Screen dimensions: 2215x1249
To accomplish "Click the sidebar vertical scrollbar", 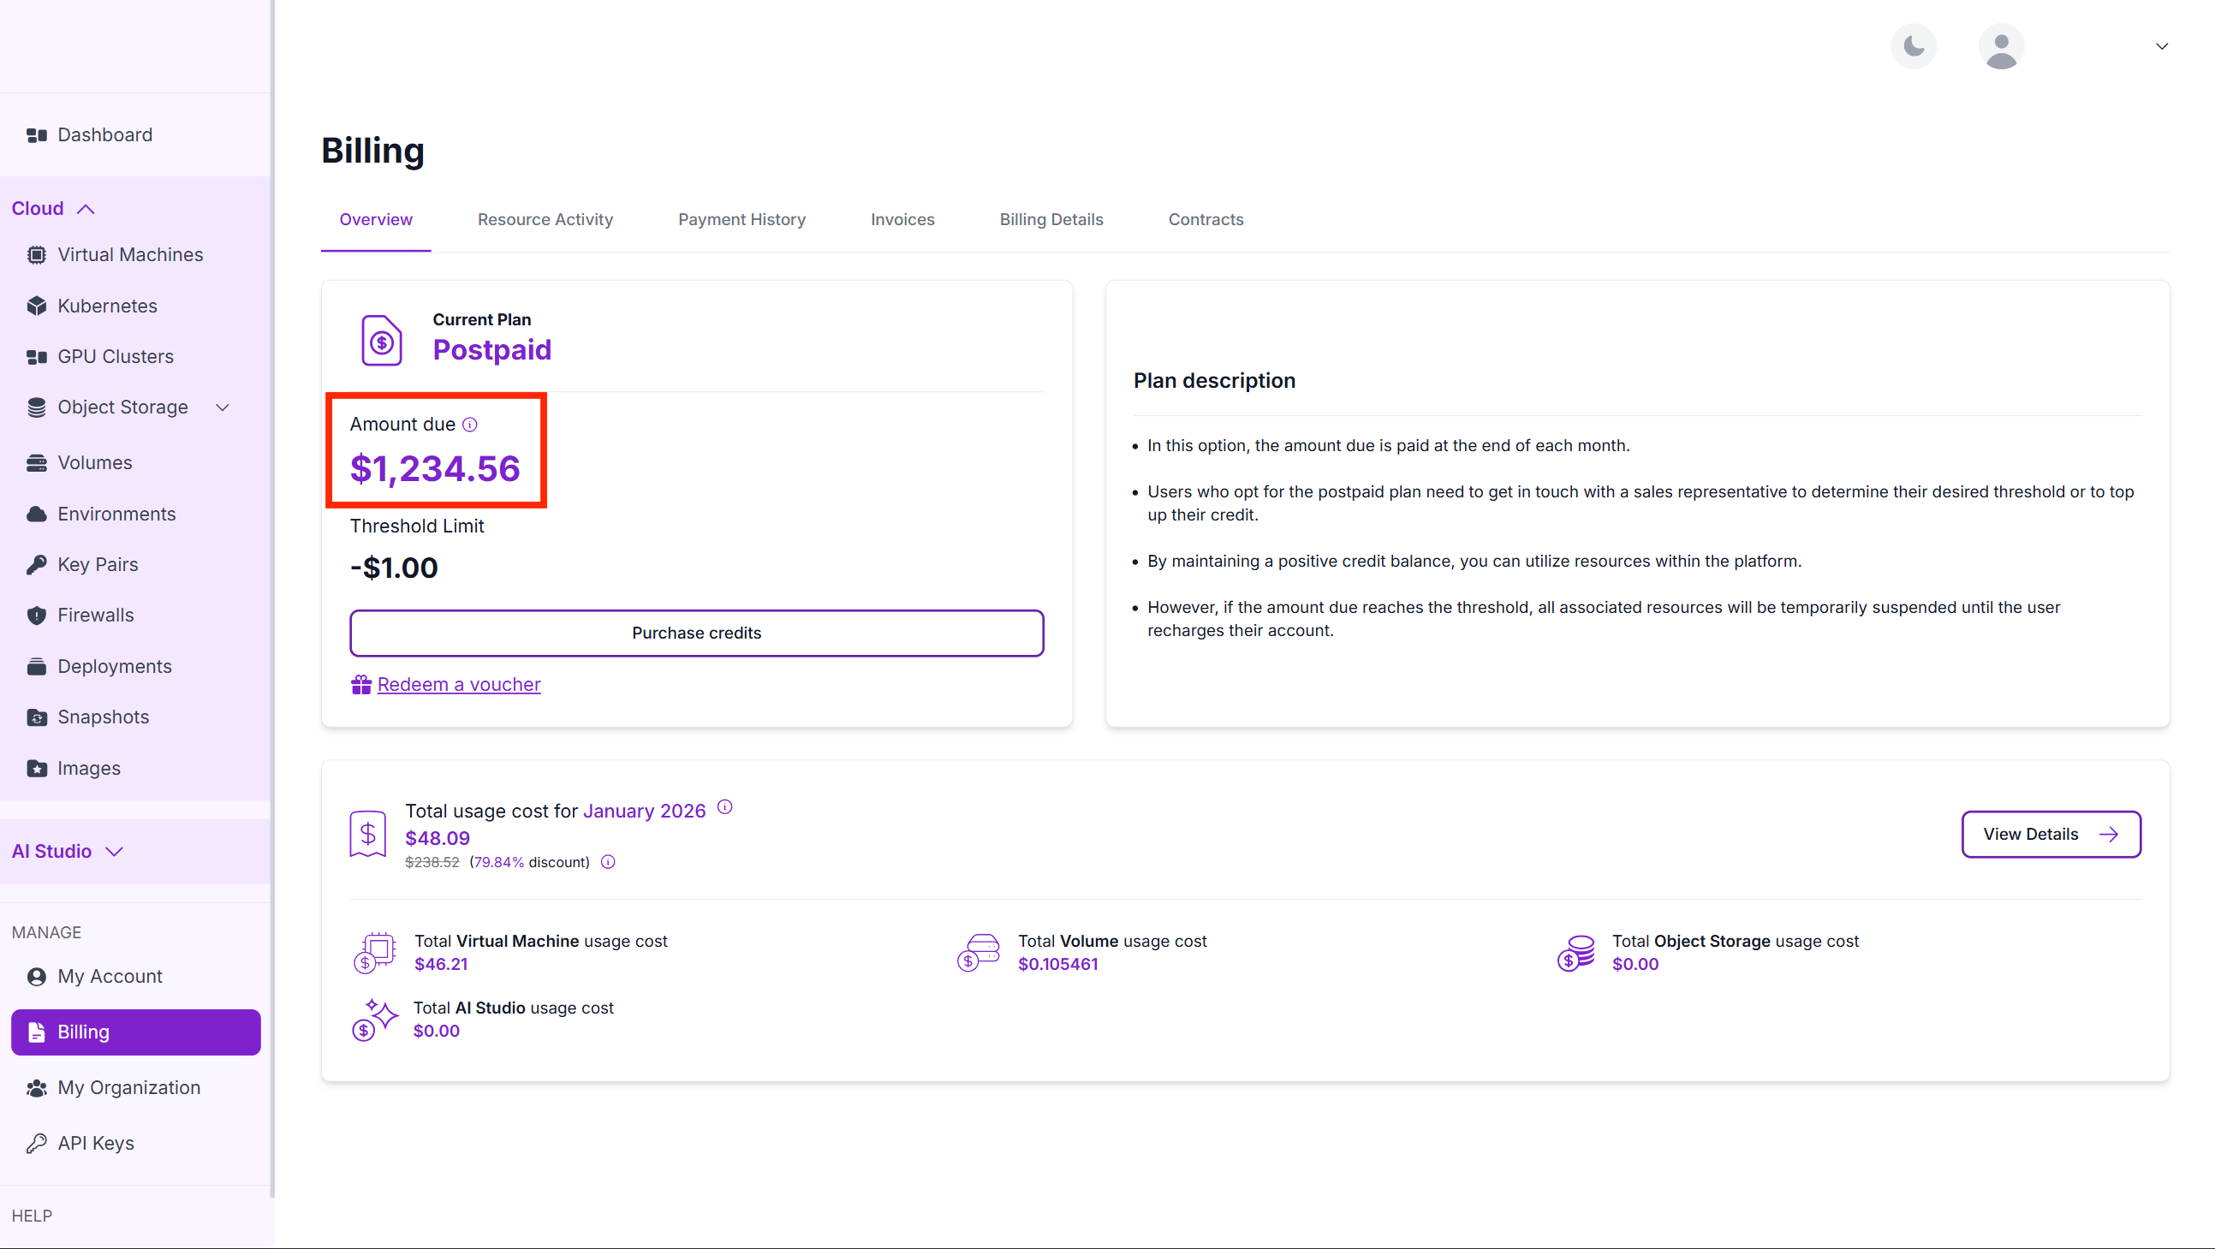I will coord(272,598).
